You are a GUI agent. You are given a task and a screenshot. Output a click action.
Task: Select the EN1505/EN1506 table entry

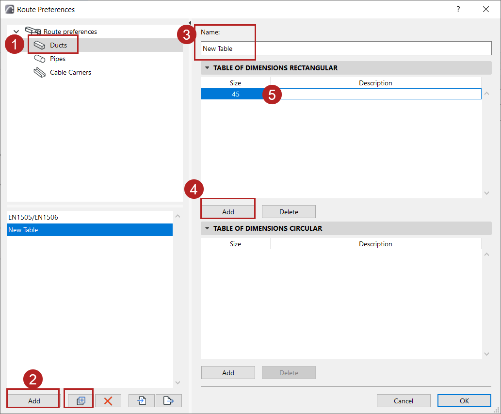click(89, 217)
